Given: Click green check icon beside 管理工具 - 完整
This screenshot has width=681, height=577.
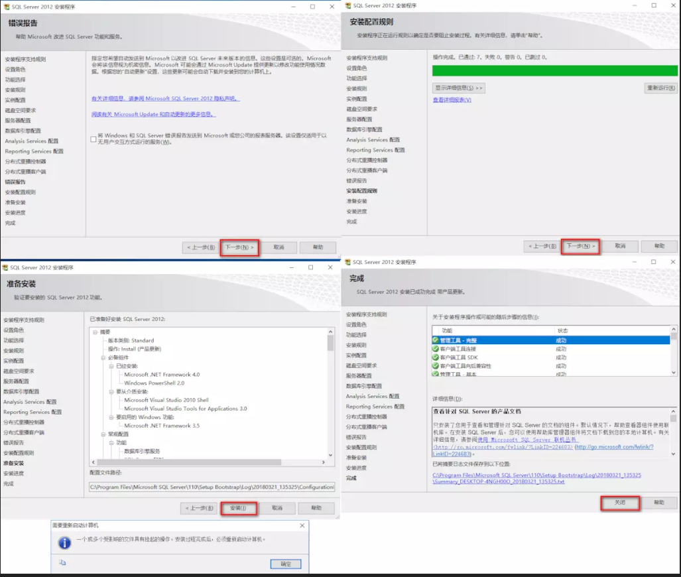Looking at the screenshot, I should click(x=436, y=340).
